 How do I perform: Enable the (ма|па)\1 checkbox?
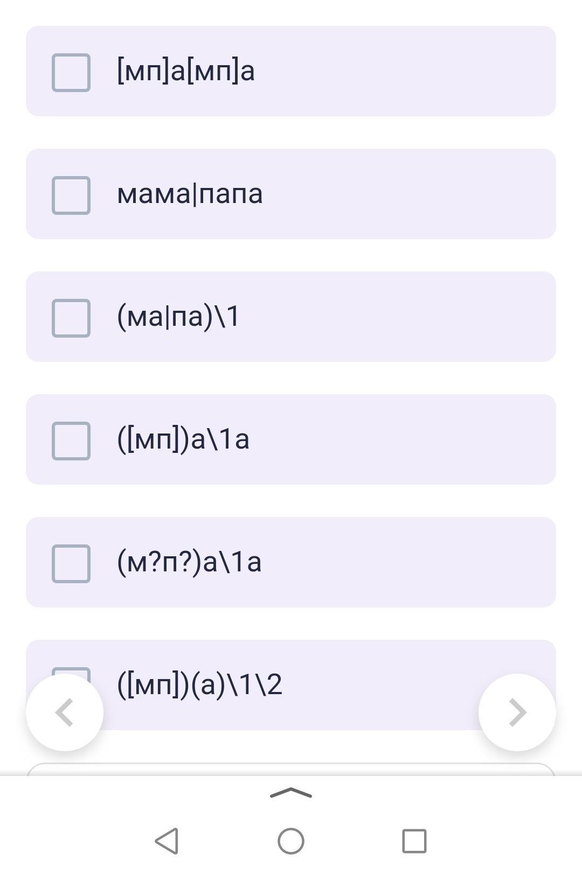tap(71, 318)
